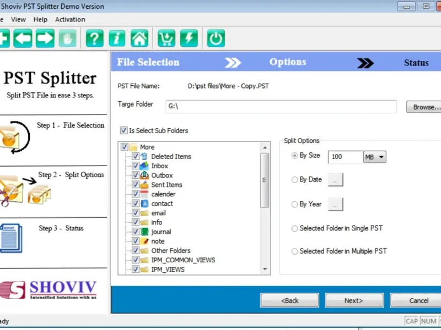Open help via question mark icon

94,38
